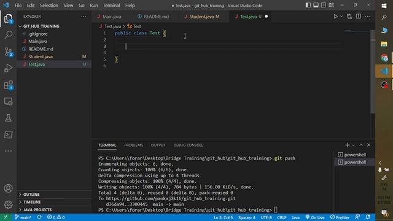This screenshot has height=221, width=393.
Task: Open Chrome from Windows taskbar
Action: (384, 58)
